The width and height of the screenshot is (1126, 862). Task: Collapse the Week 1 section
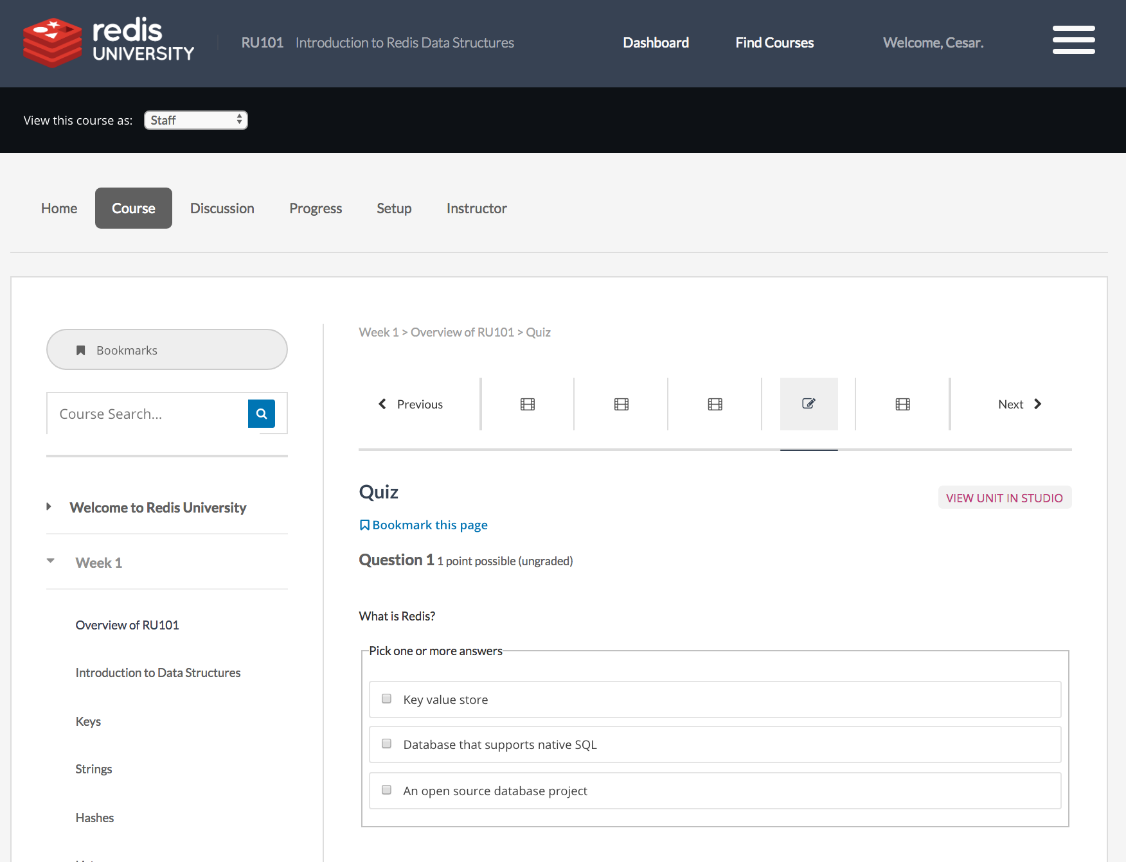tap(98, 563)
